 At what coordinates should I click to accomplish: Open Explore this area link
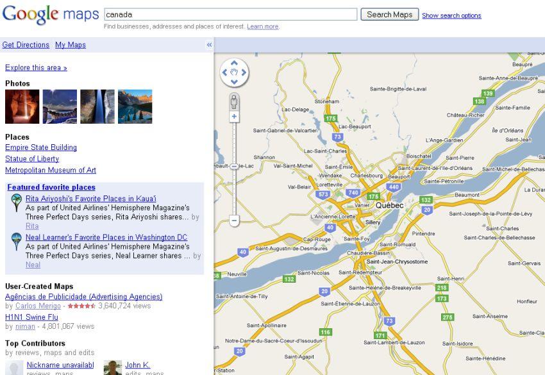36,67
